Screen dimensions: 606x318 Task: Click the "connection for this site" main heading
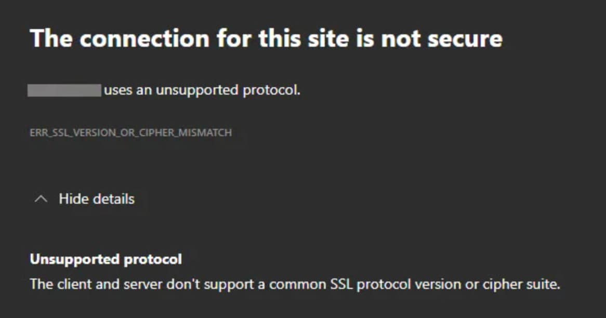[266, 39]
